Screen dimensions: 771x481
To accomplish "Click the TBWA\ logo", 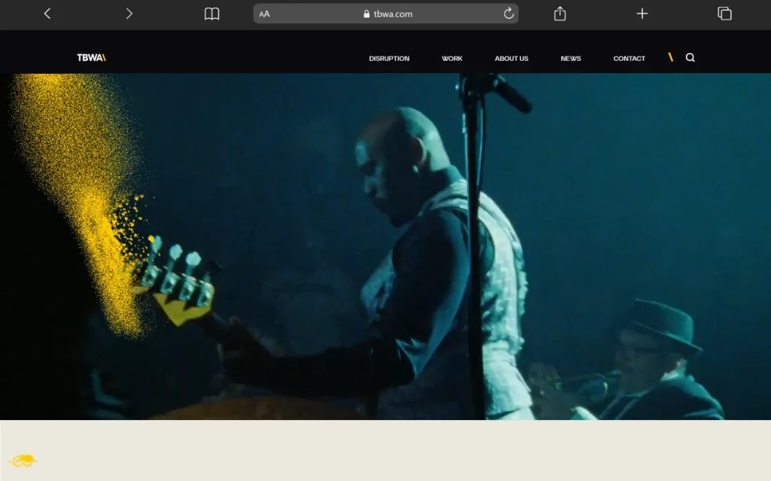I will (91, 57).
